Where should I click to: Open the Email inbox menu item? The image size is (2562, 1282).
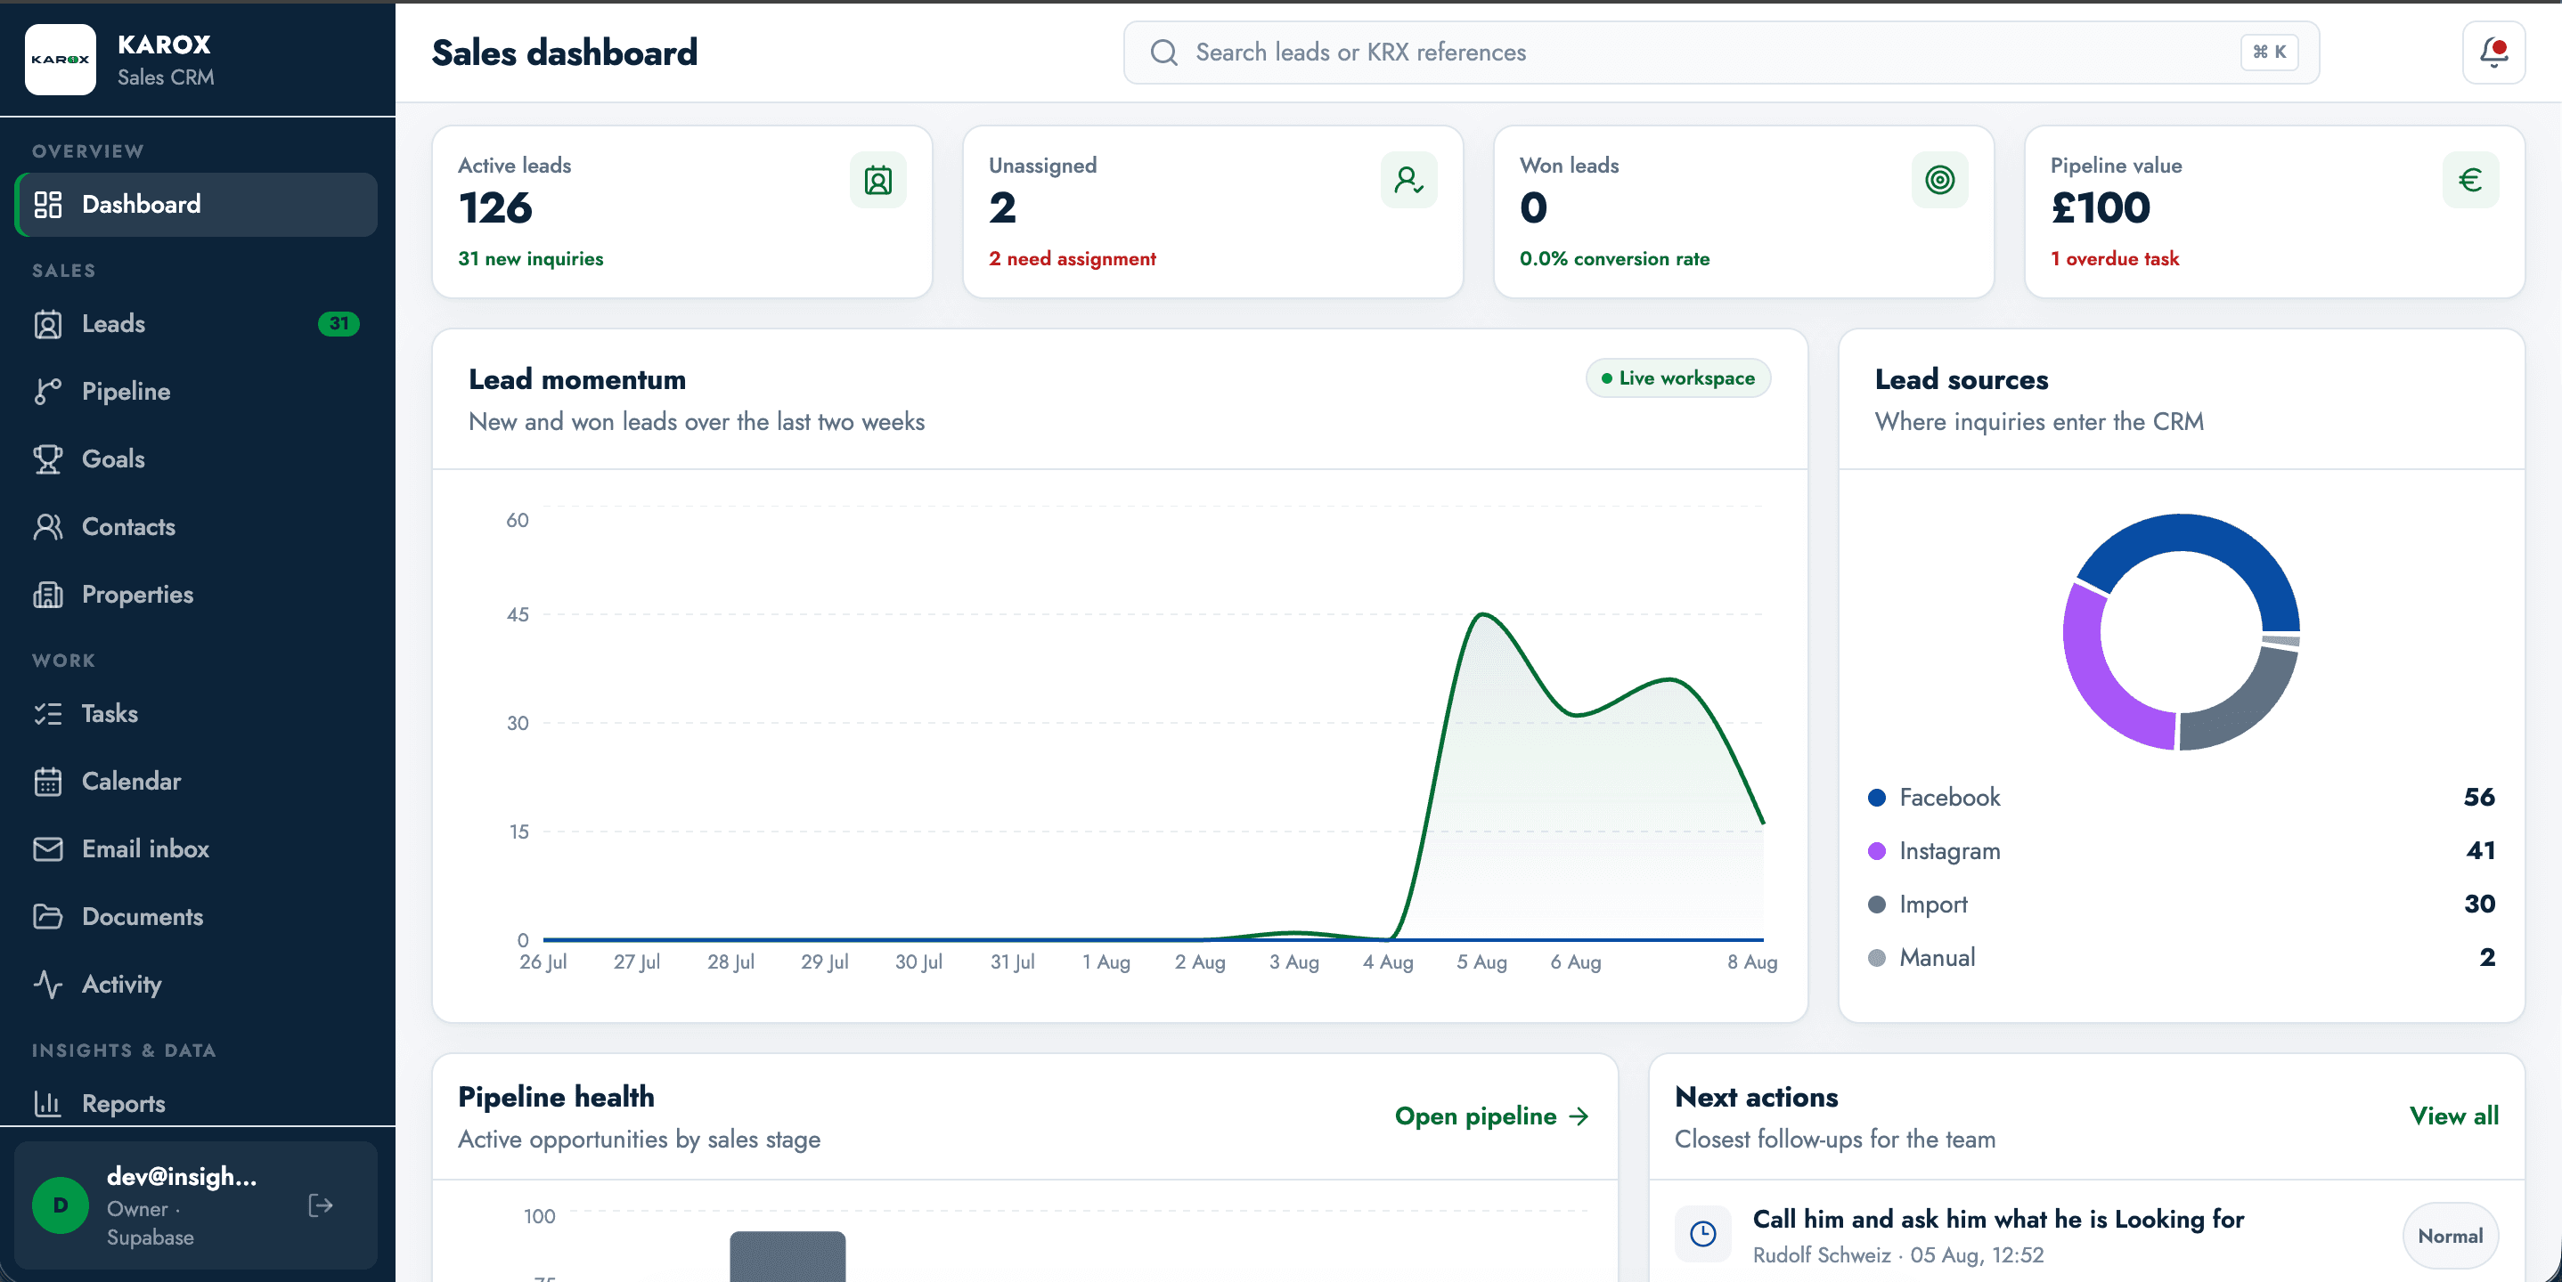tap(196, 848)
